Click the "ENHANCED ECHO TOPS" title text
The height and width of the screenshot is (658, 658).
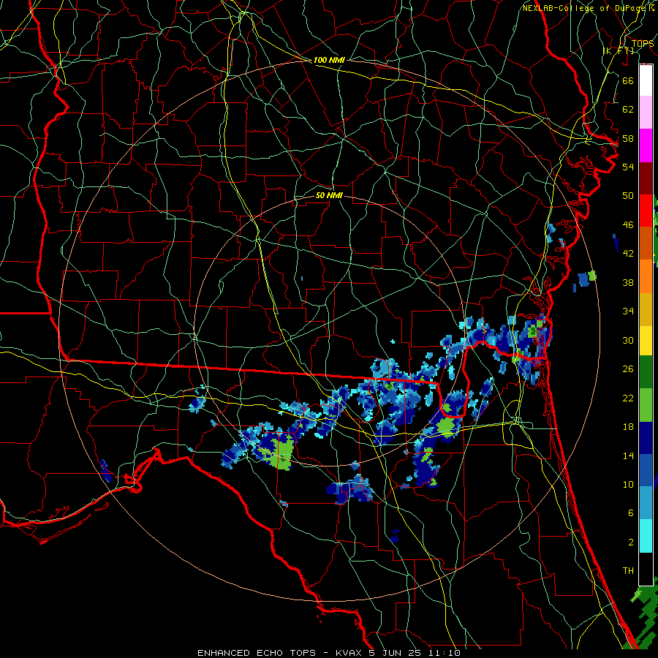[257, 653]
